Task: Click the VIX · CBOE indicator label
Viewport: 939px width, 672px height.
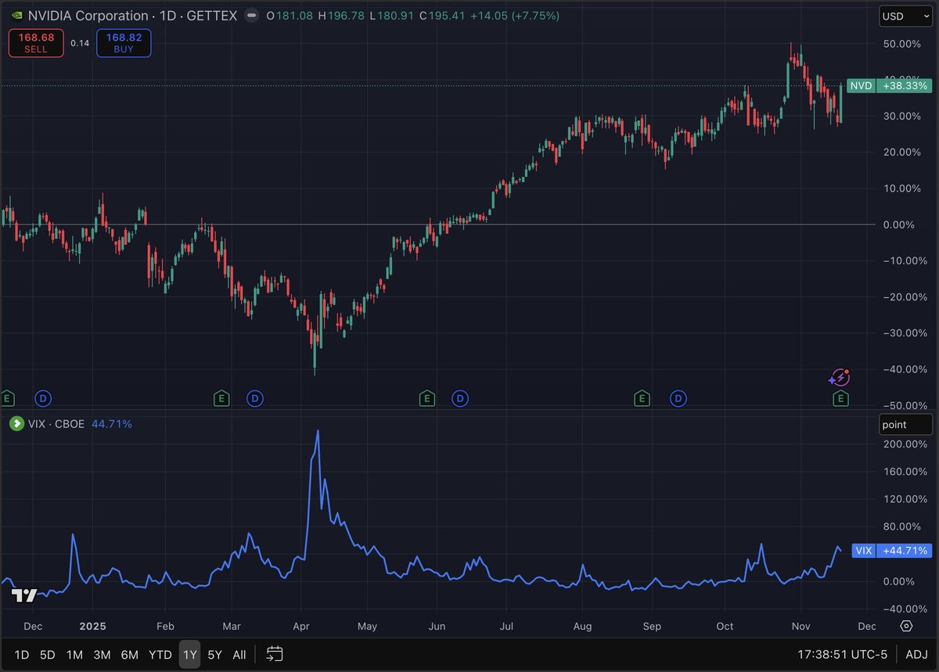Action: click(x=55, y=423)
